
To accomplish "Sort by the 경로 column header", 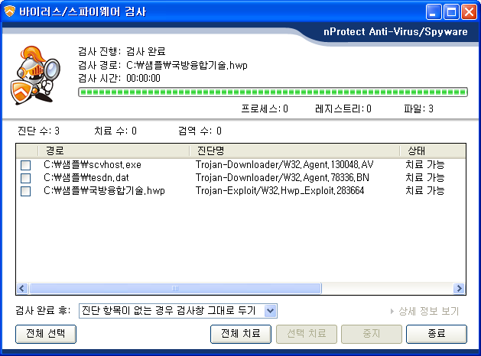I will click(113, 150).
